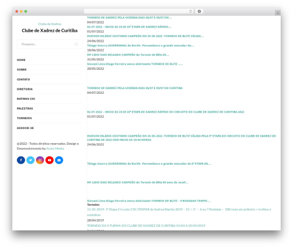Click the 18/06/2022 date text
293x248 pixels.
[x=96, y=50]
